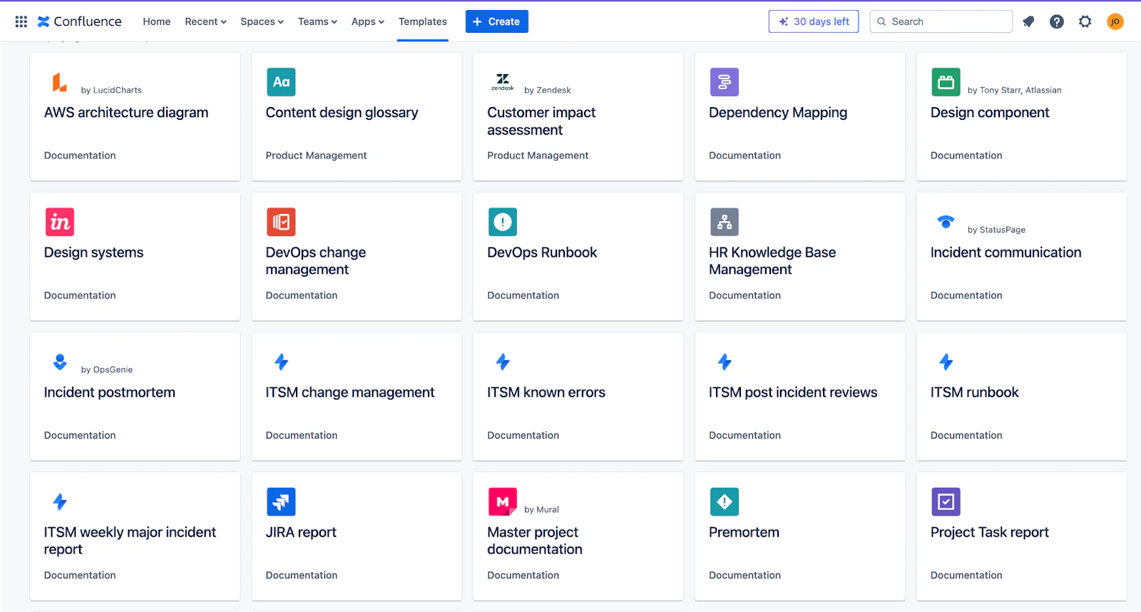Go to the Home nav item
The image size is (1141, 612).
pos(156,21)
